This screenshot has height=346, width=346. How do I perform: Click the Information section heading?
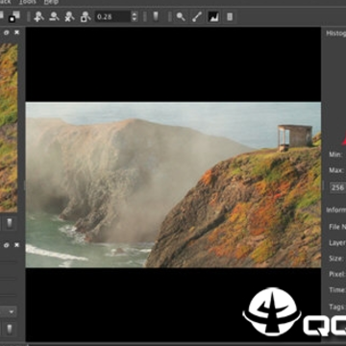[x=336, y=210]
